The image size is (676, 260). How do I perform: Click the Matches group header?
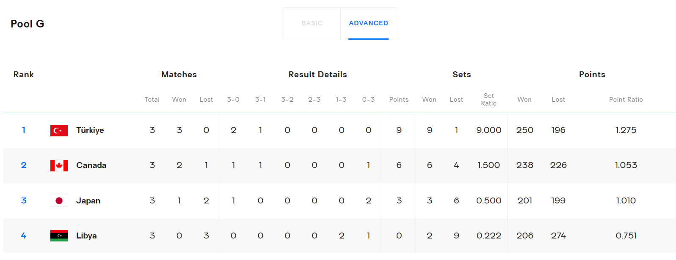click(x=179, y=75)
